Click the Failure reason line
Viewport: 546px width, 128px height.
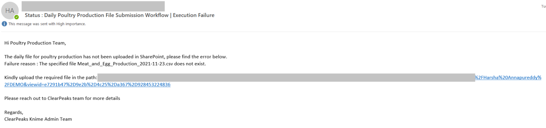(x=105, y=64)
